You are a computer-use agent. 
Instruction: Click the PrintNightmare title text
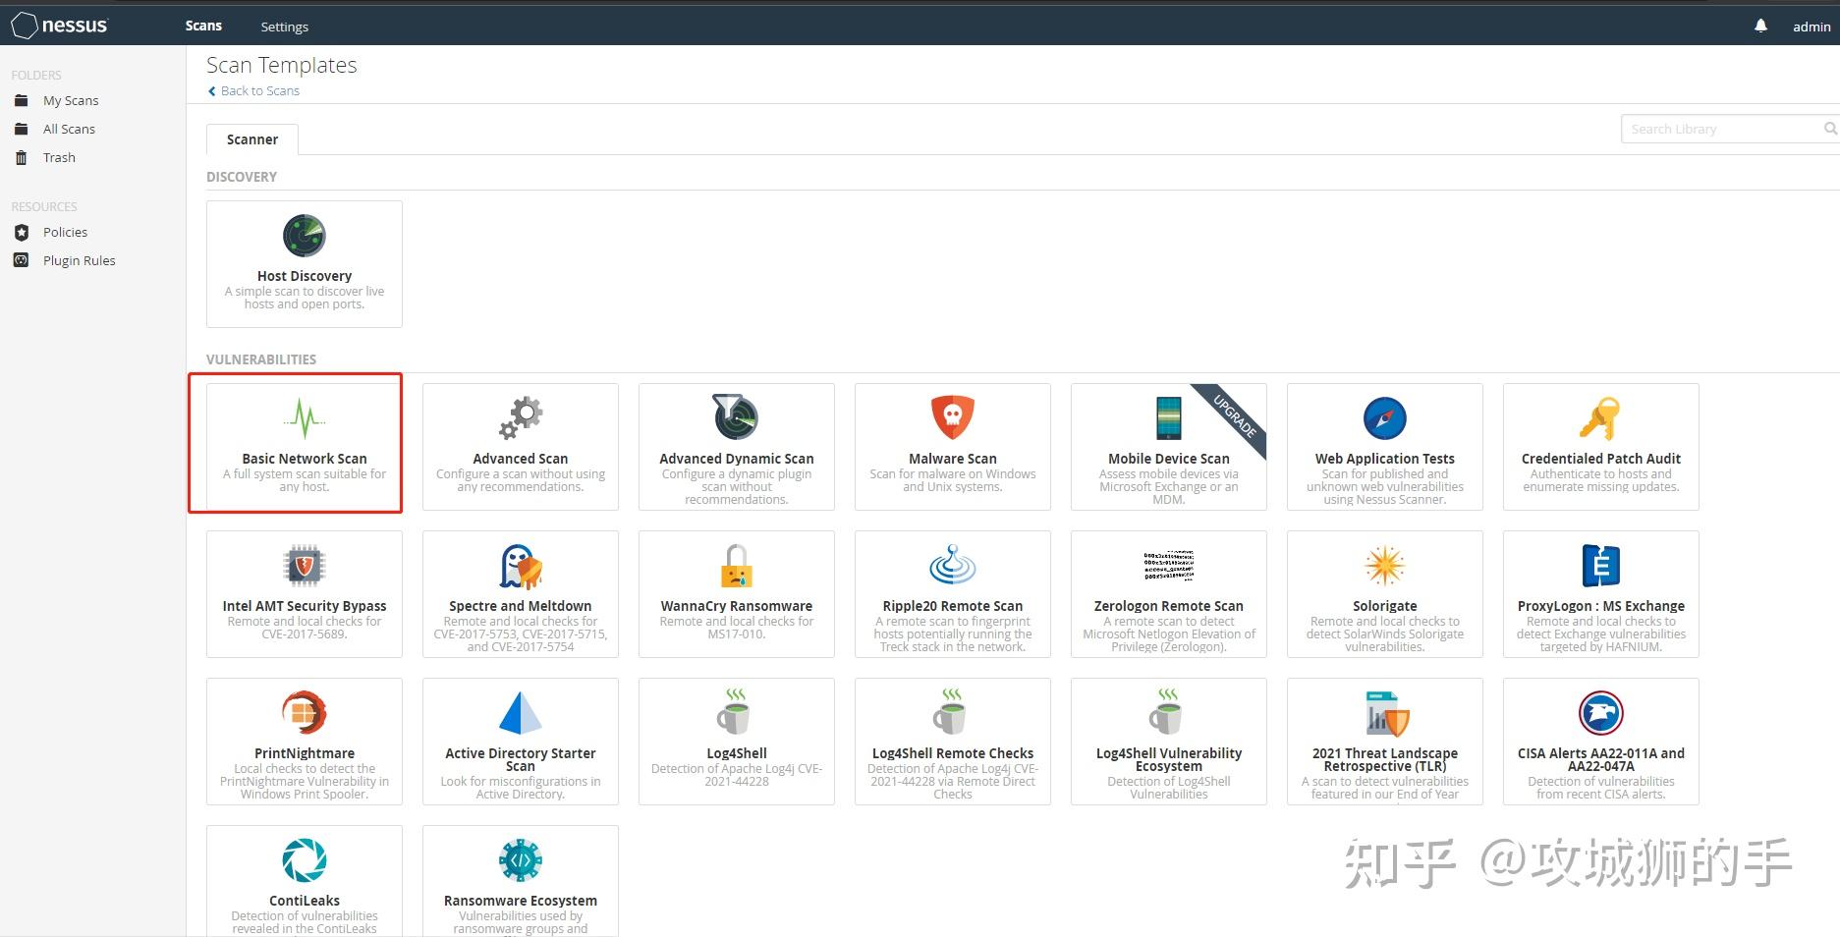(x=305, y=753)
